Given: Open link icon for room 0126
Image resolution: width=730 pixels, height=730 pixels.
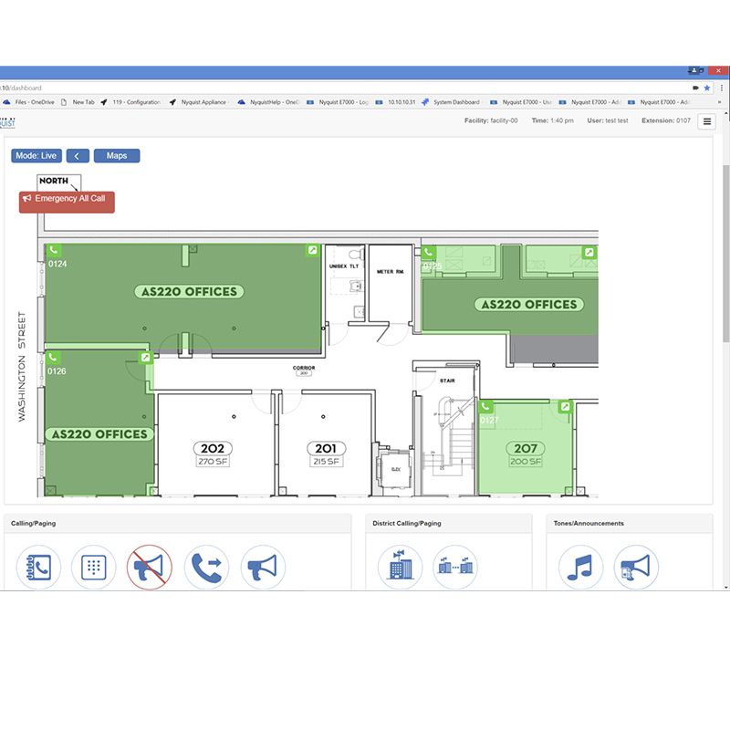Looking at the screenshot, I should 146,357.
